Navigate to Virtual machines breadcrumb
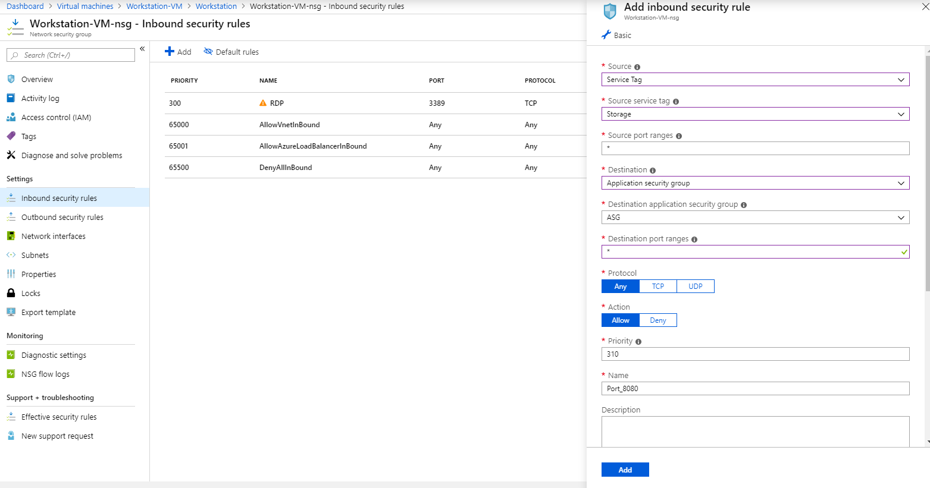 click(84, 6)
